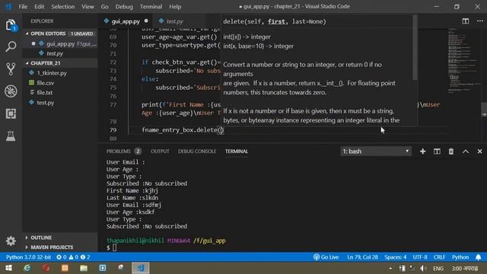Open the Explorer view in activity bar

click(11, 25)
